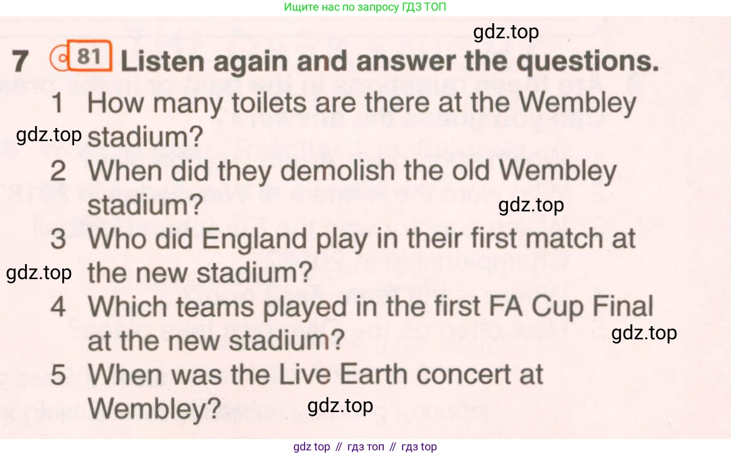Click the 'гдз топ' link at bottom
Image resolution: width=731 pixels, height=456 pixels.
[x=366, y=447]
